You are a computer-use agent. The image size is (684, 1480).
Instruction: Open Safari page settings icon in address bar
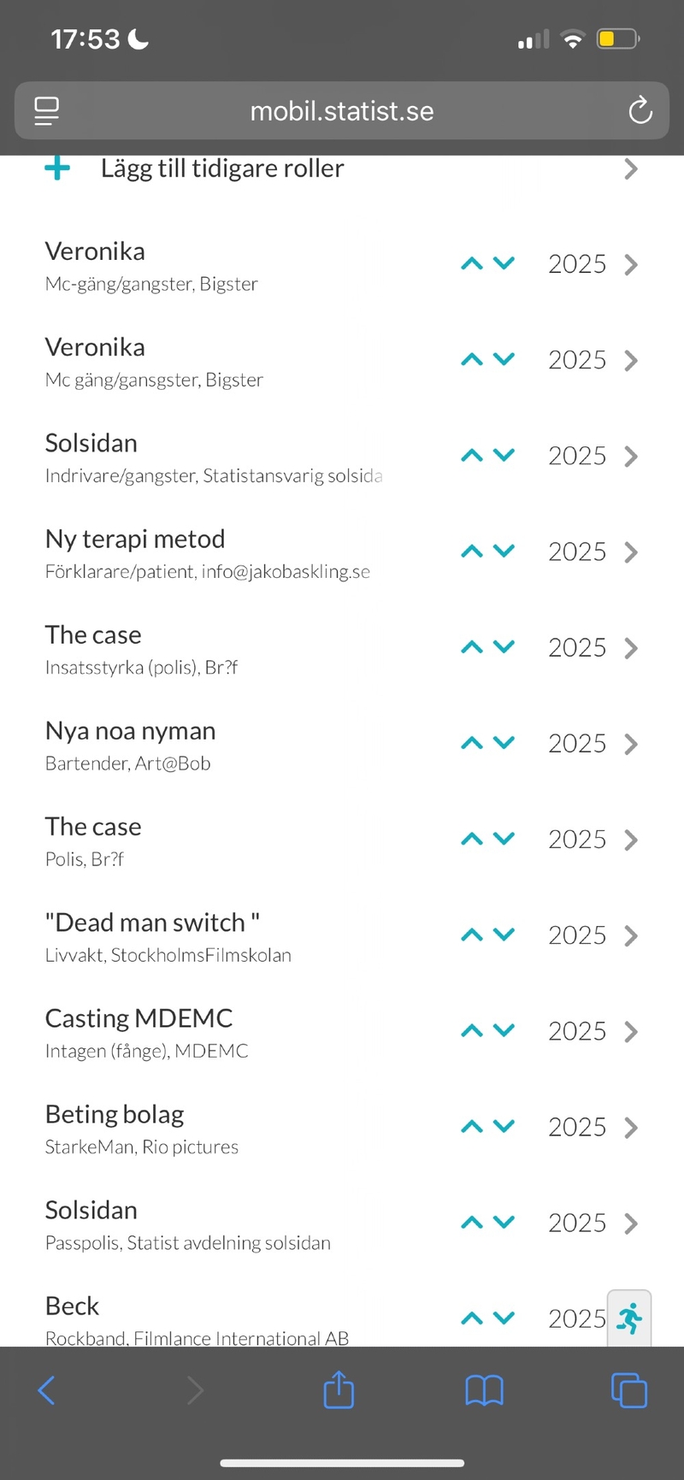coord(46,110)
